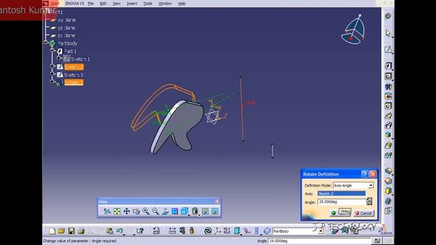Click the Zoom In magnifier
This screenshot has height=245, width=436.
point(146,212)
